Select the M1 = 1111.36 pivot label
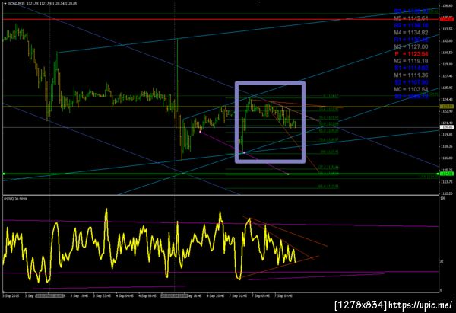The height and width of the screenshot is (313, 456). click(x=410, y=75)
